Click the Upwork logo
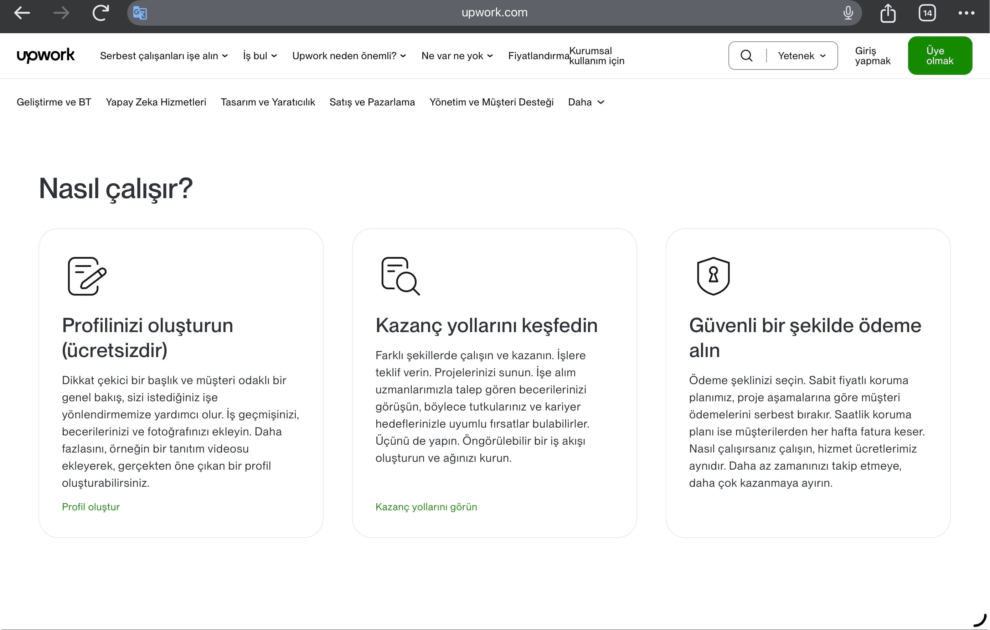The height and width of the screenshot is (630, 990). tap(45, 56)
